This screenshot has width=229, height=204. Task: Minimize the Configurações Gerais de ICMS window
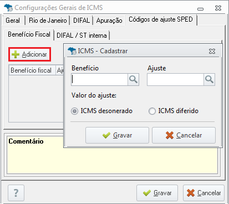[200, 9]
